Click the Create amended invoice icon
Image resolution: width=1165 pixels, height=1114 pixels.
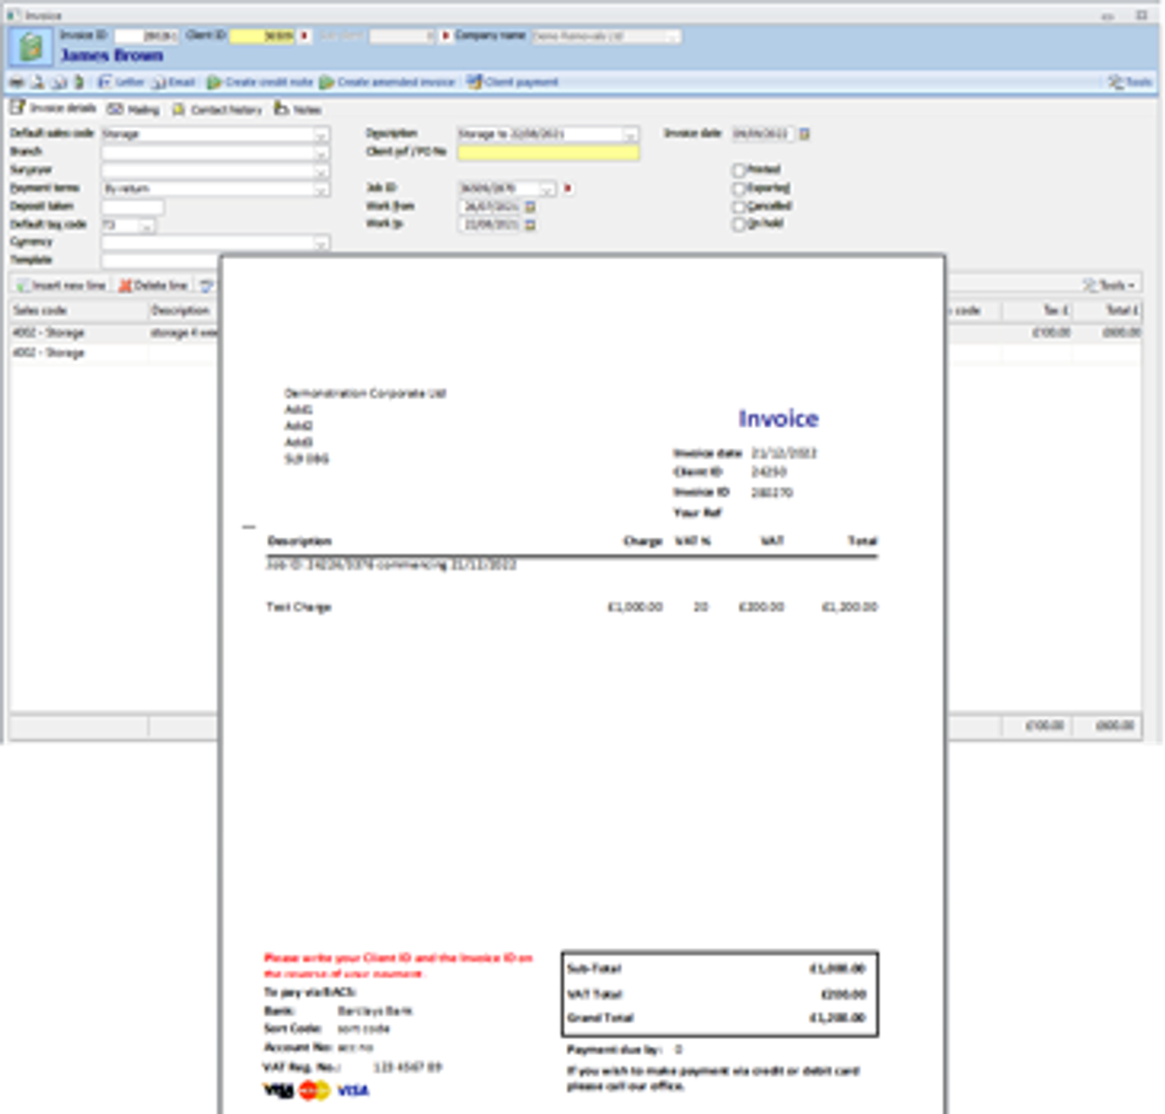[x=327, y=82]
